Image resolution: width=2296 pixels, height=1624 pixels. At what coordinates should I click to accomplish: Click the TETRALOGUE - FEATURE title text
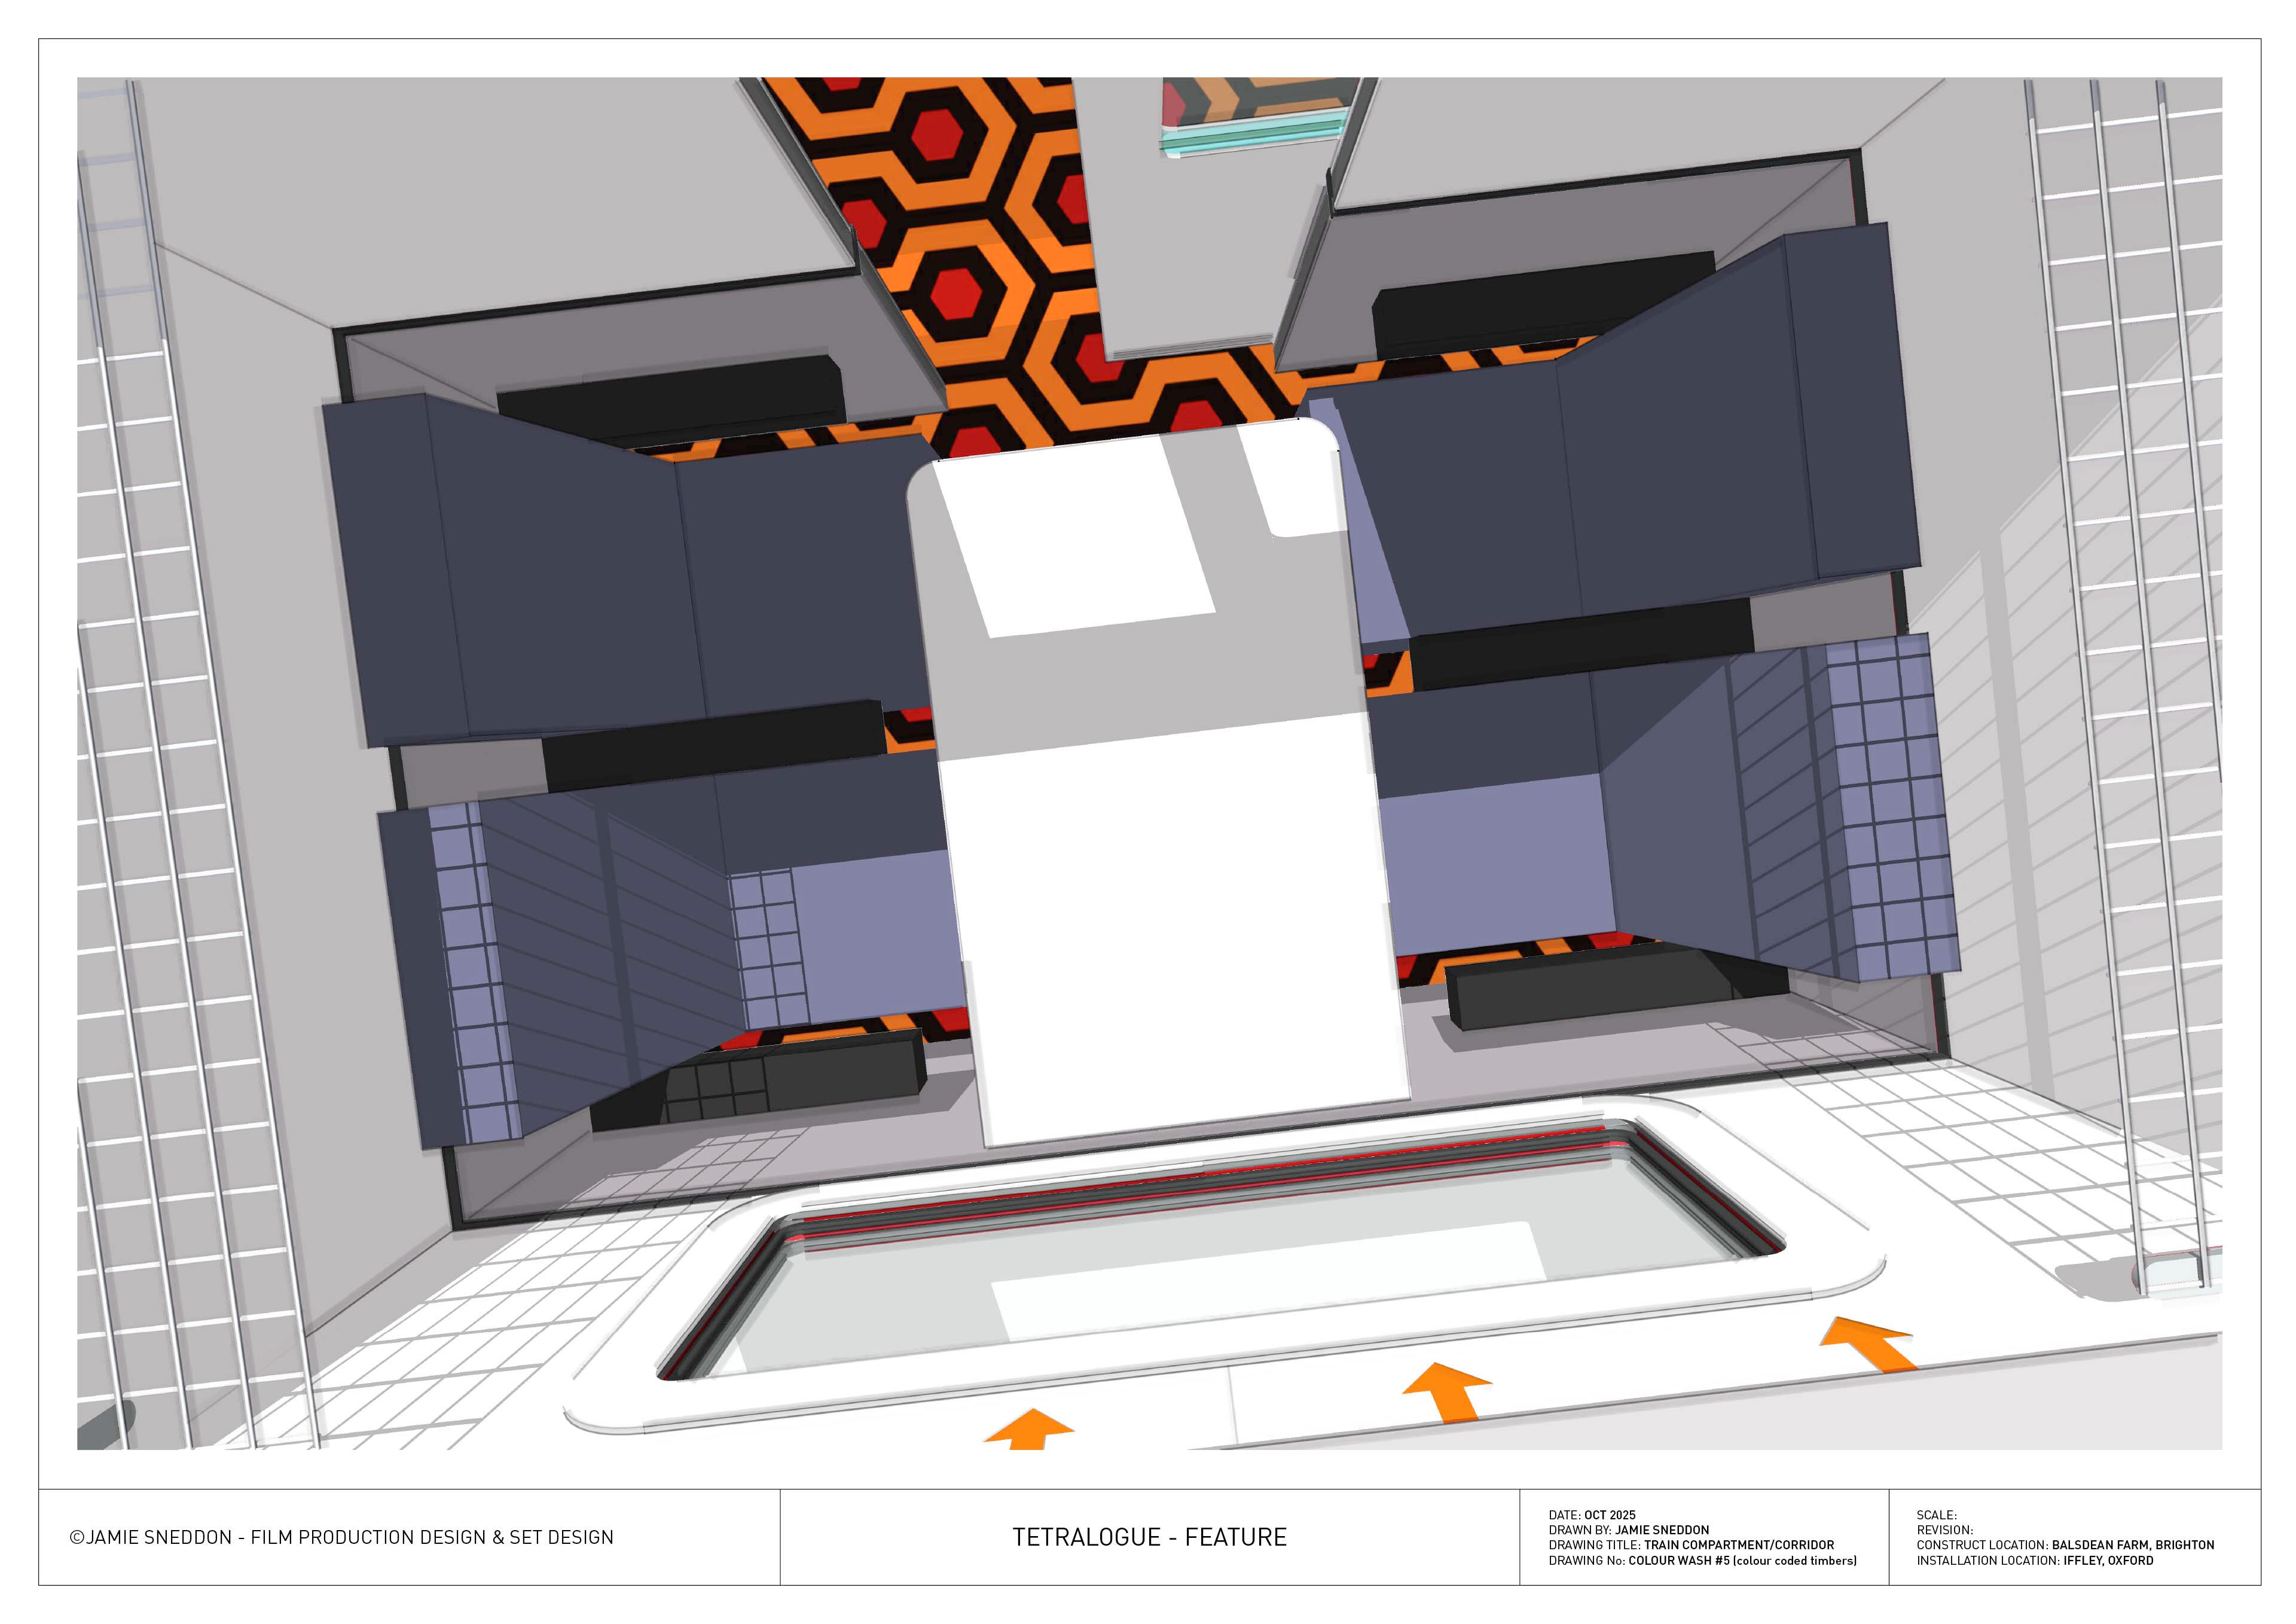(x=1149, y=1537)
